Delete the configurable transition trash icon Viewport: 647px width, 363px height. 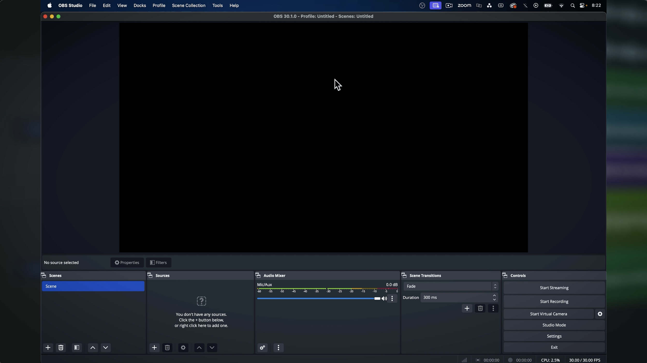480,308
